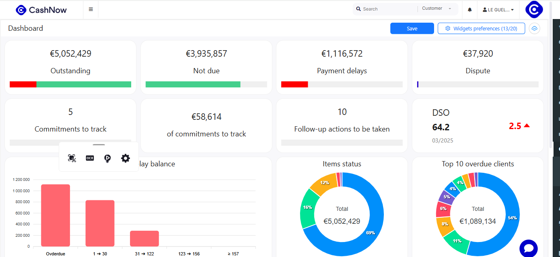Open the Payment delays card
Screen dimensions: 560x257
pyautogui.click(x=342, y=67)
